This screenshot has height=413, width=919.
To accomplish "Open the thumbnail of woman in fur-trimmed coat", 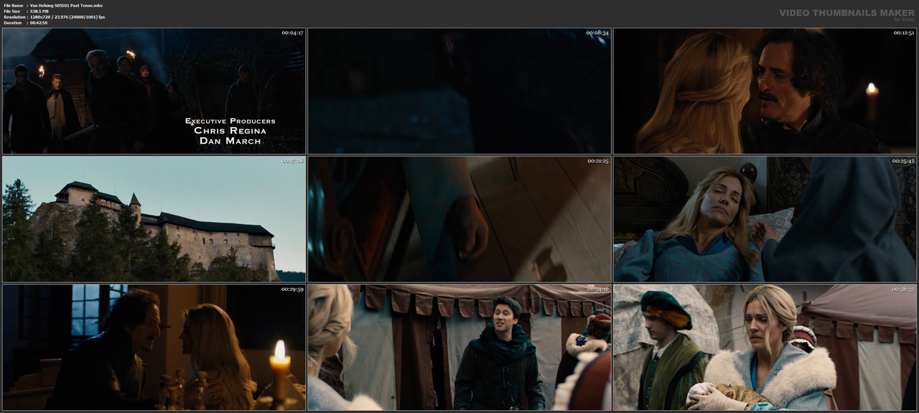I will coord(765,347).
